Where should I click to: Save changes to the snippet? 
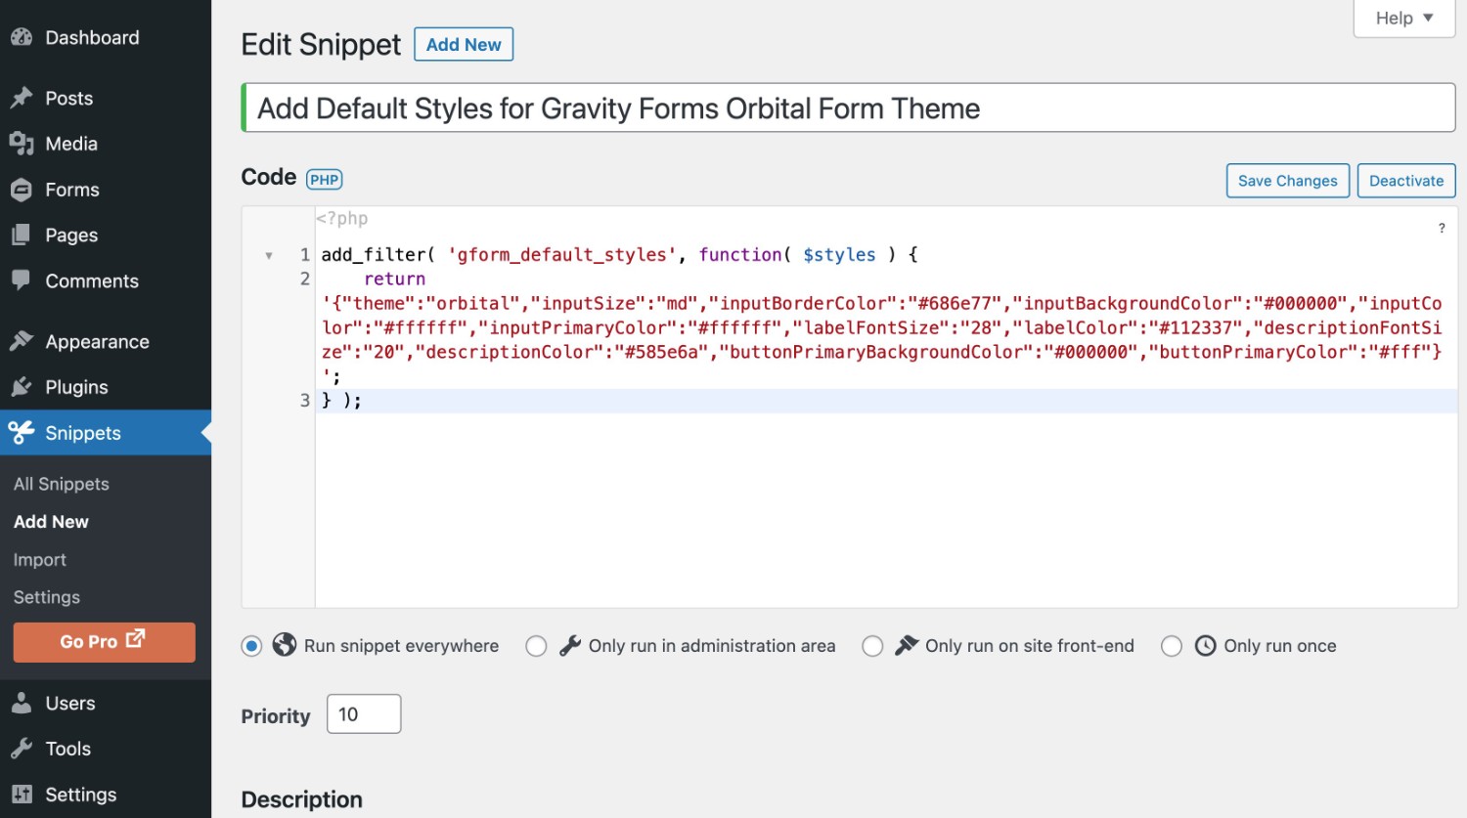tap(1287, 181)
